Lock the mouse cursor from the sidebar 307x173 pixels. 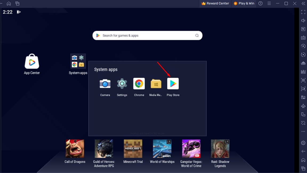click(303, 29)
